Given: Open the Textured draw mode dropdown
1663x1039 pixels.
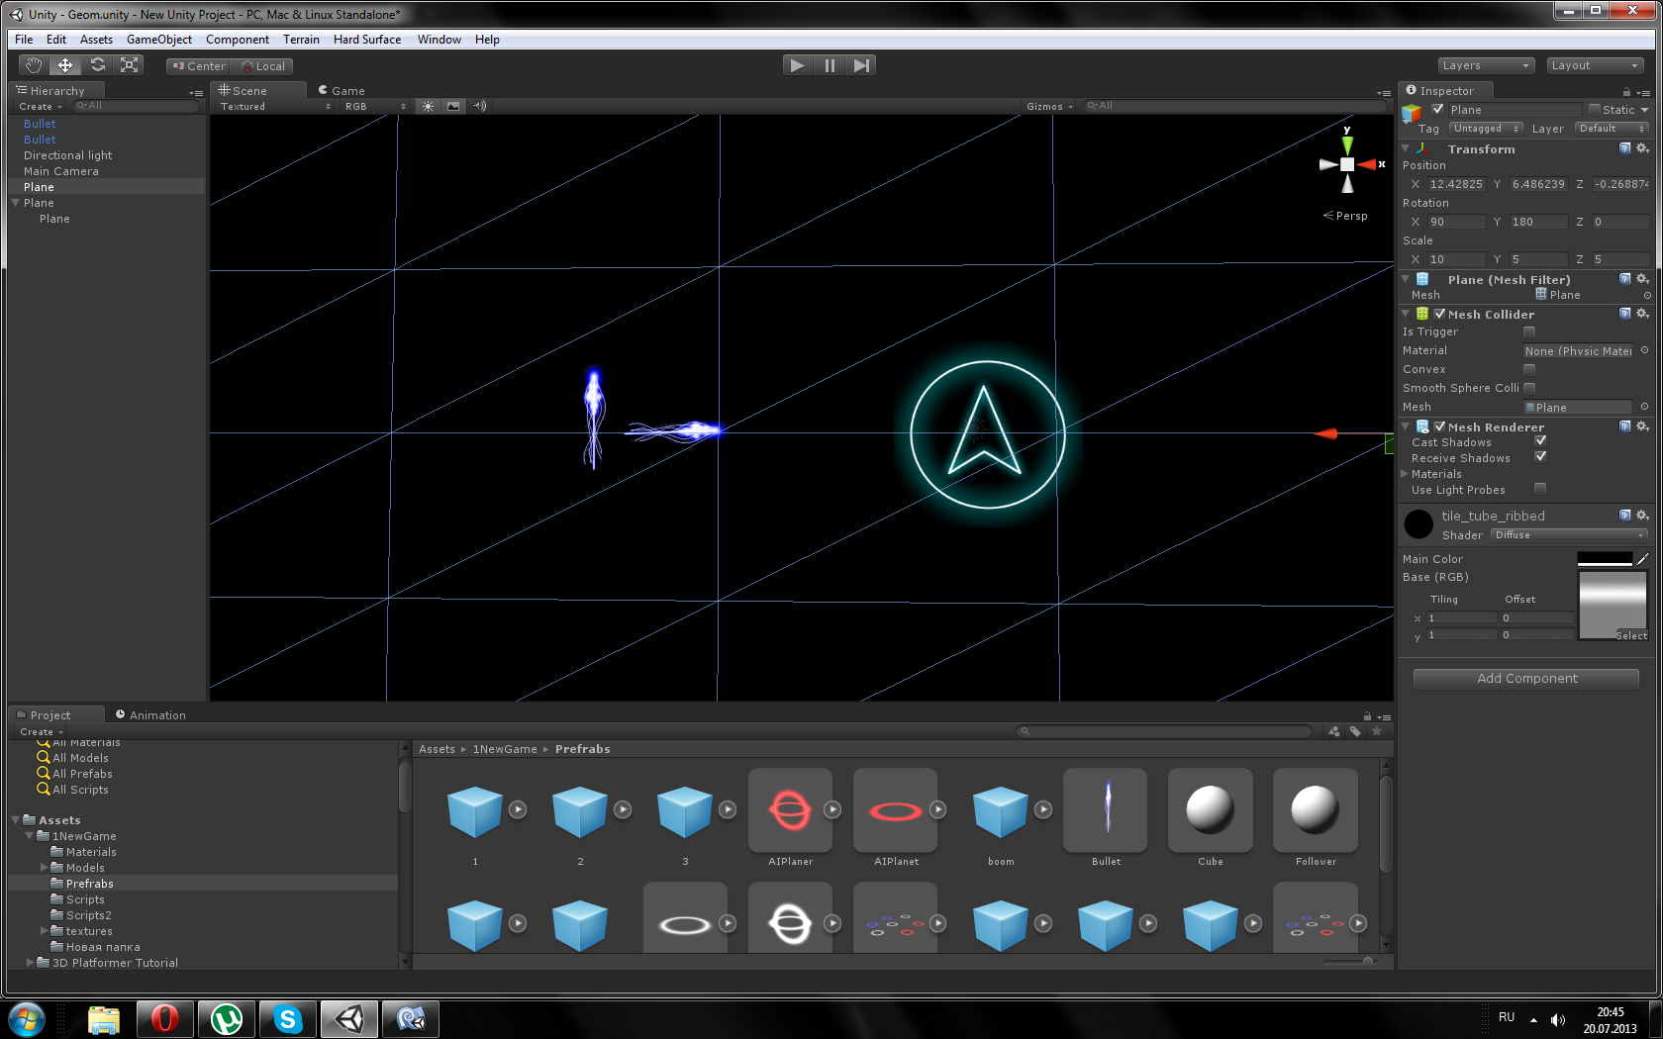Looking at the screenshot, I should pyautogui.click(x=274, y=106).
